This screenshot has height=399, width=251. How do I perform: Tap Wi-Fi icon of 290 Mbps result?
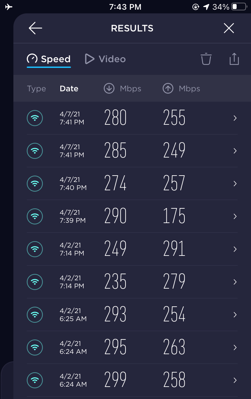point(35,216)
